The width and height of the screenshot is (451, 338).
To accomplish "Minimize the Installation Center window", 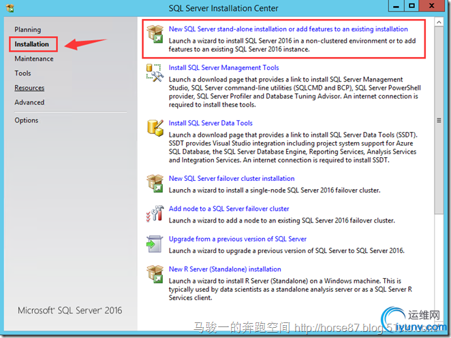I will (396, 5).
